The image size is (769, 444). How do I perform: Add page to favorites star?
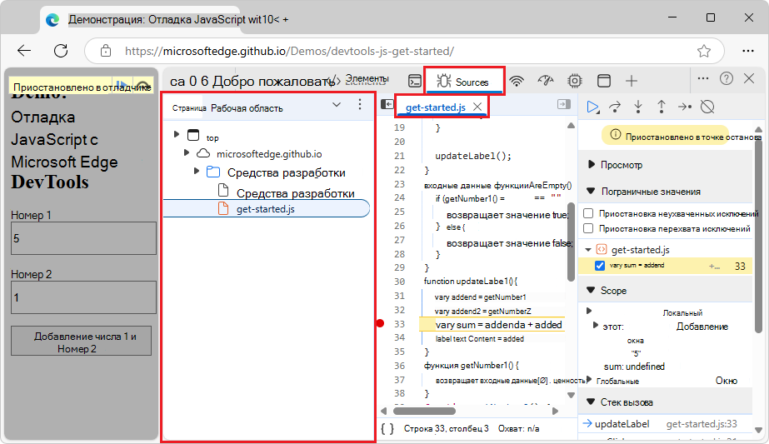[x=704, y=51]
